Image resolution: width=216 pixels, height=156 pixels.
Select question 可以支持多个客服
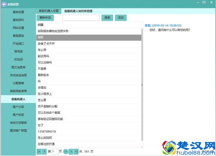89,113
